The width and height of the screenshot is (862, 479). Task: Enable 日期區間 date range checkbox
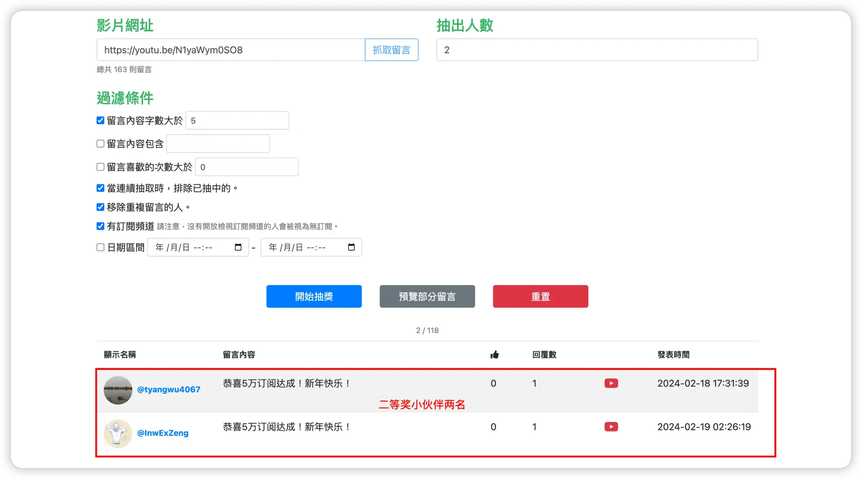point(100,247)
